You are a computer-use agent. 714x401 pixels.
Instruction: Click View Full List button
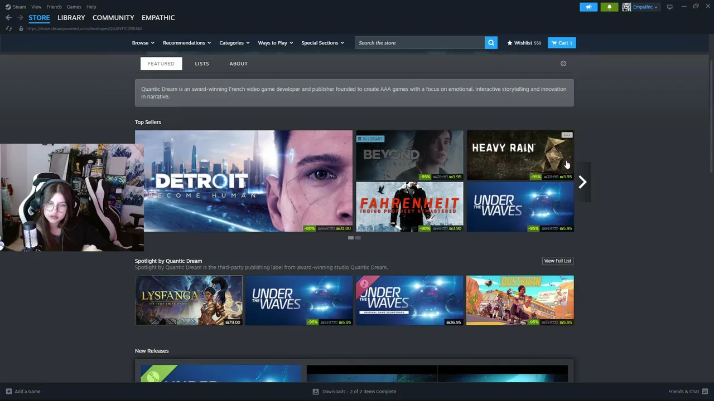[558, 261]
